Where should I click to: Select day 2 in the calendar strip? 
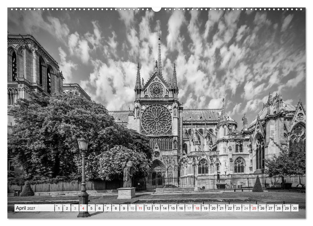coord(67,208)
